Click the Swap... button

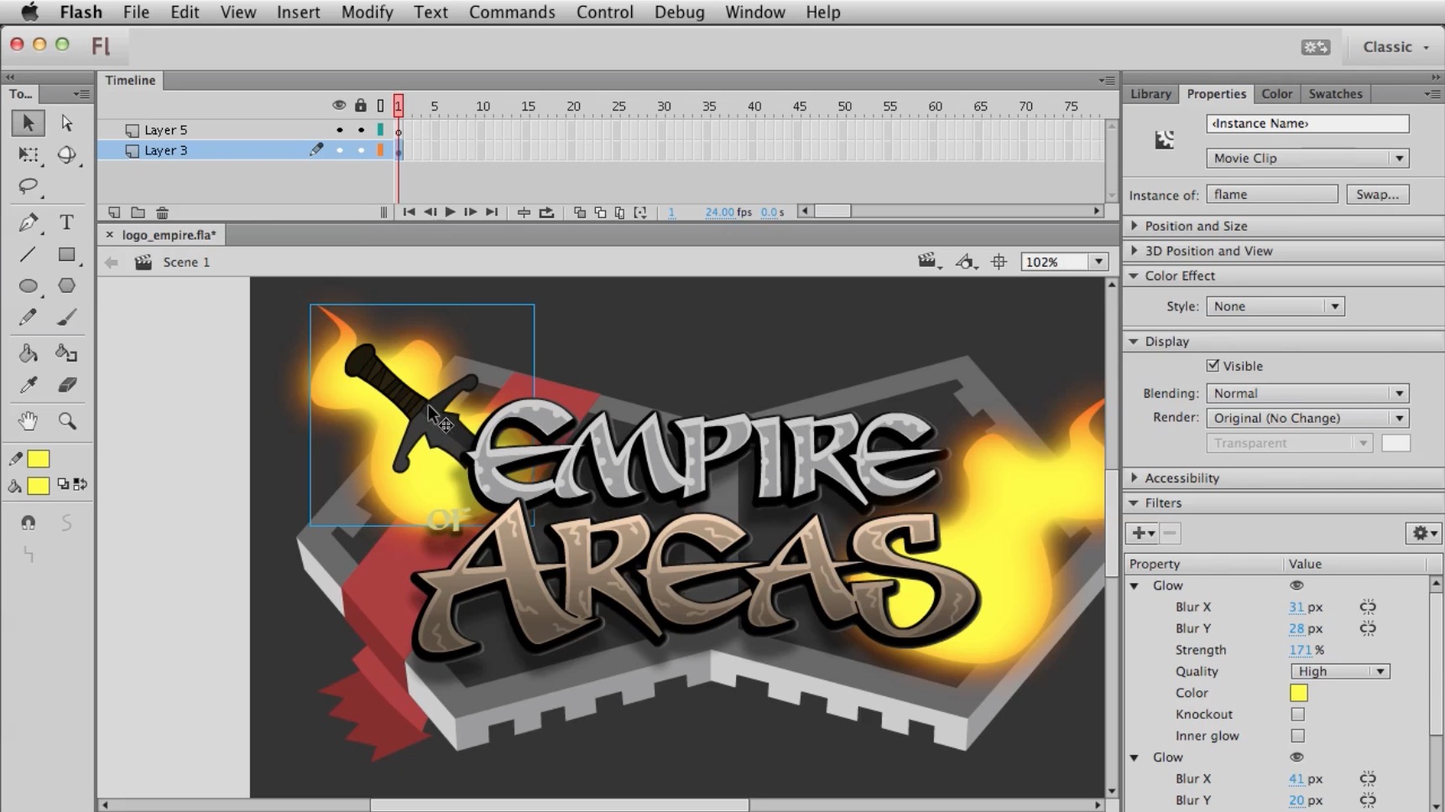point(1377,195)
